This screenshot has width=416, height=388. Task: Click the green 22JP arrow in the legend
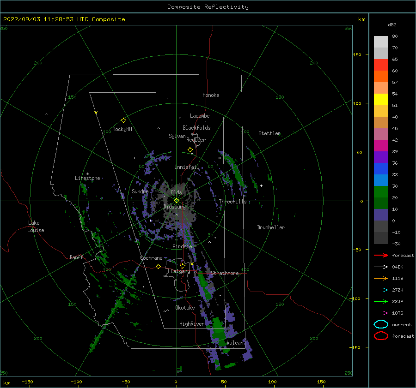click(381, 301)
